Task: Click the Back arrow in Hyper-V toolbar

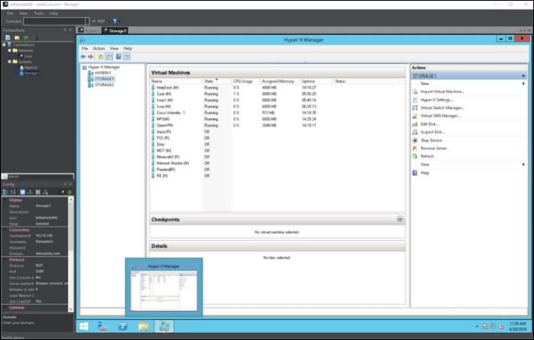Action: (x=83, y=56)
